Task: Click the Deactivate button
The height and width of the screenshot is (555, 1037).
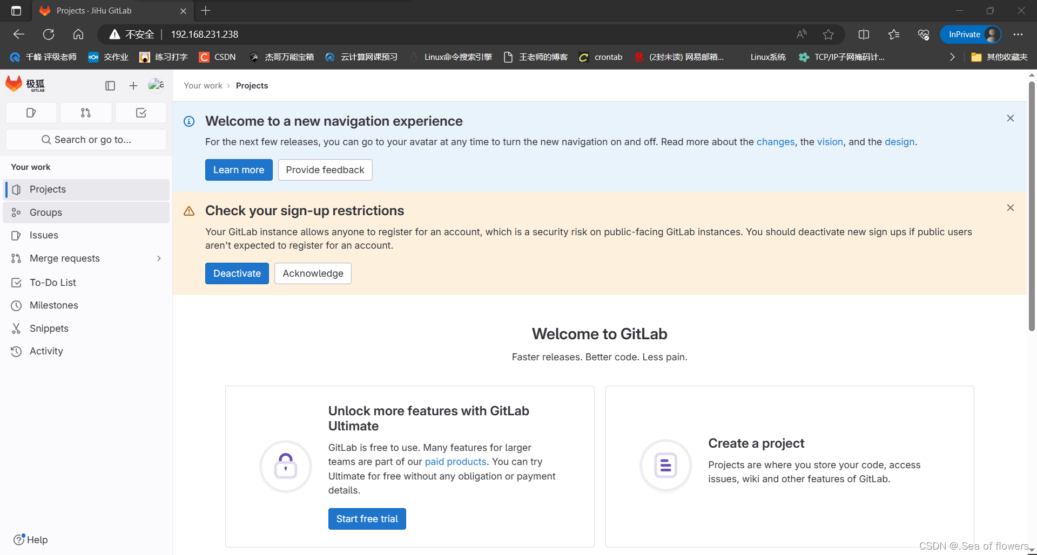Action: (237, 273)
